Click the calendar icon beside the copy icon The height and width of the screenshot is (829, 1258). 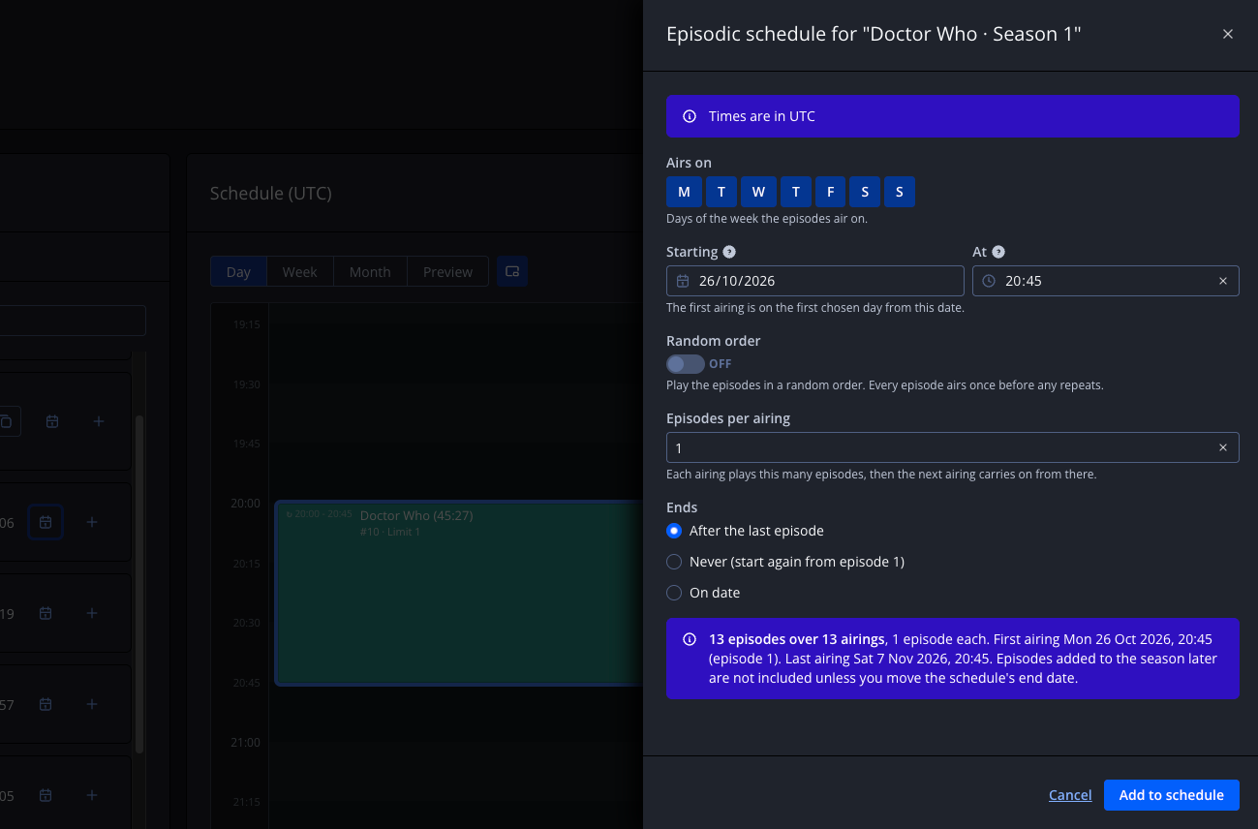[52, 421]
